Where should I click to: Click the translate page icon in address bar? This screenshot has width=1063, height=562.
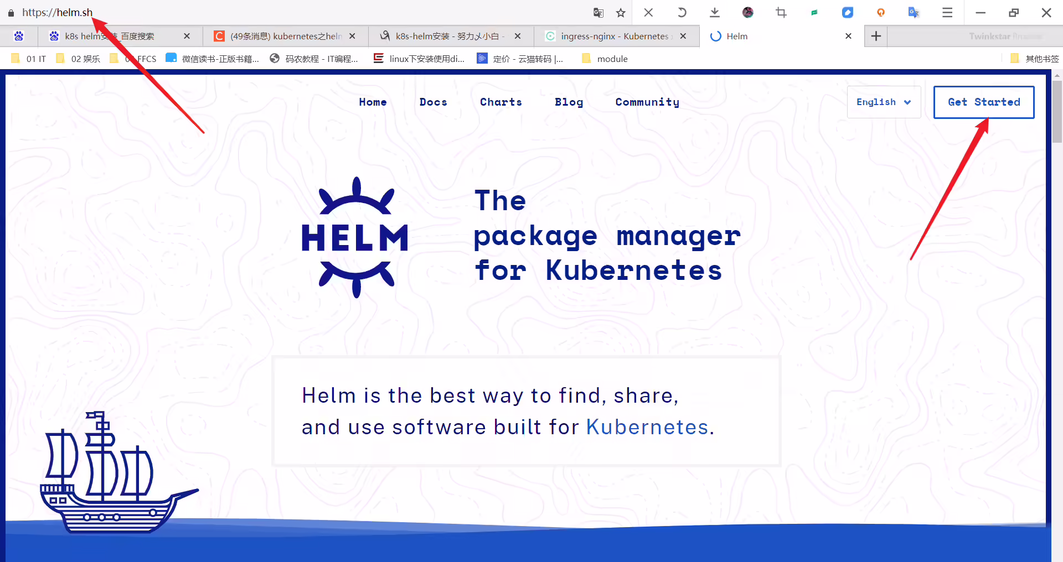click(x=598, y=13)
